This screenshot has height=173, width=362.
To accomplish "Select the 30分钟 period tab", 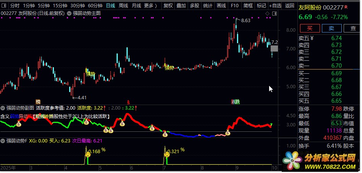I will pos(78,5).
